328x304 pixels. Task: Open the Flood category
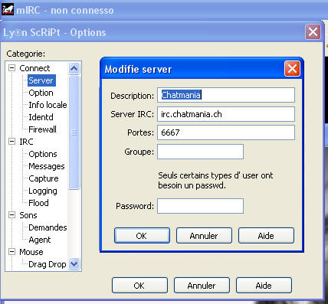pyautogui.click(x=38, y=203)
